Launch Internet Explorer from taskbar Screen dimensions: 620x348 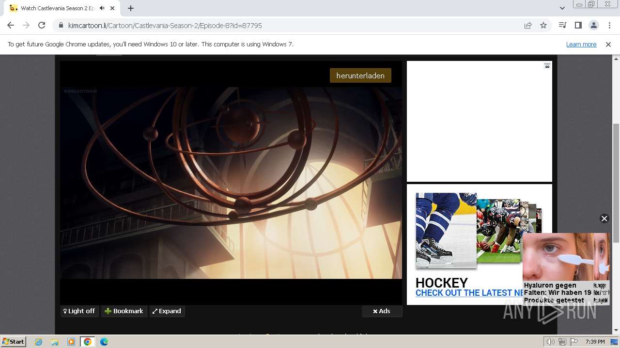[39, 342]
